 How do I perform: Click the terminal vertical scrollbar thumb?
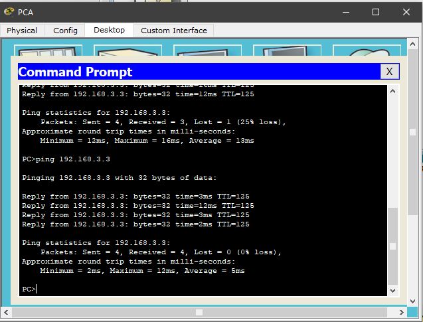pyautogui.click(x=393, y=246)
